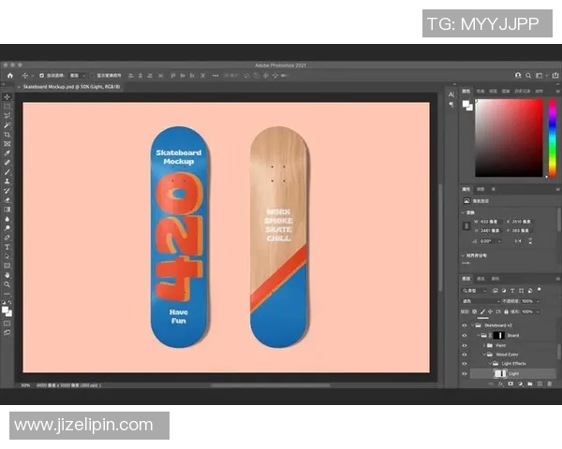The image size is (562, 449).
Task: Collapse the Wood Color group
Action: click(486, 355)
